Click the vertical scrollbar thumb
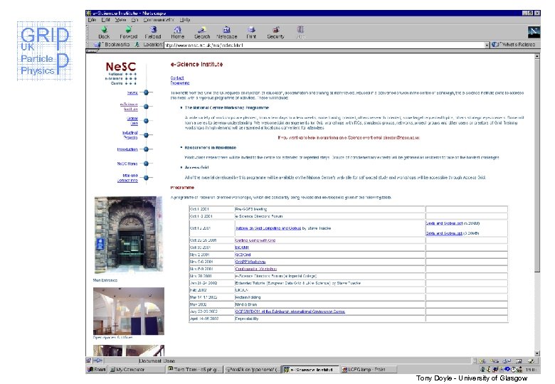Screen dimensions: 555x384 pos(537,166)
